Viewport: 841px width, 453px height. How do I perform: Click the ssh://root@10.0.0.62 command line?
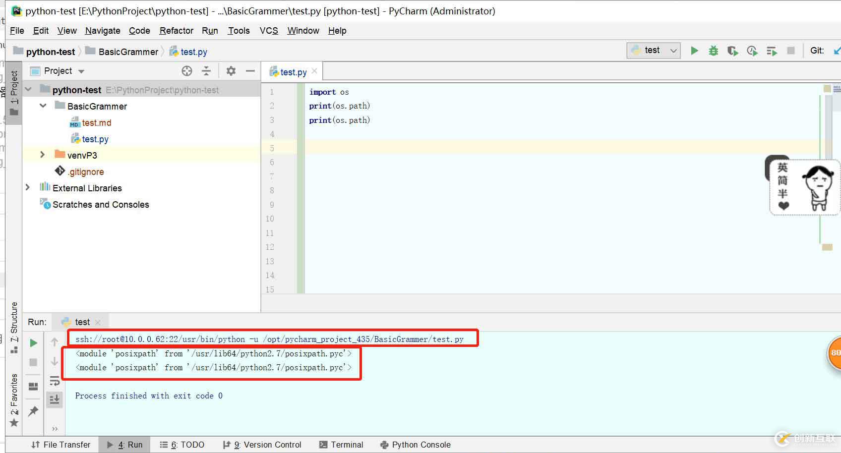pos(269,339)
